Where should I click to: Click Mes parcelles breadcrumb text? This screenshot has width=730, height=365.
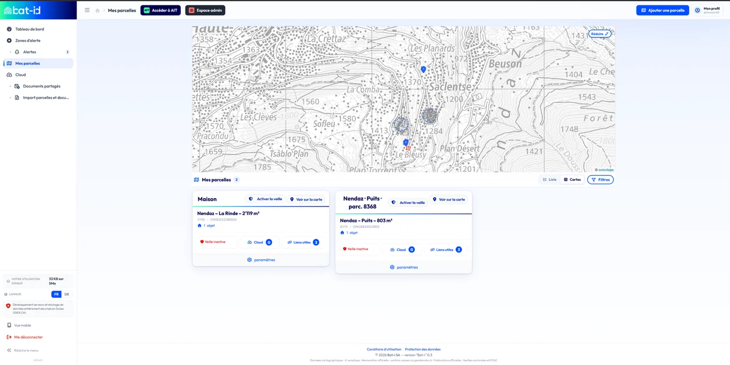click(x=122, y=10)
